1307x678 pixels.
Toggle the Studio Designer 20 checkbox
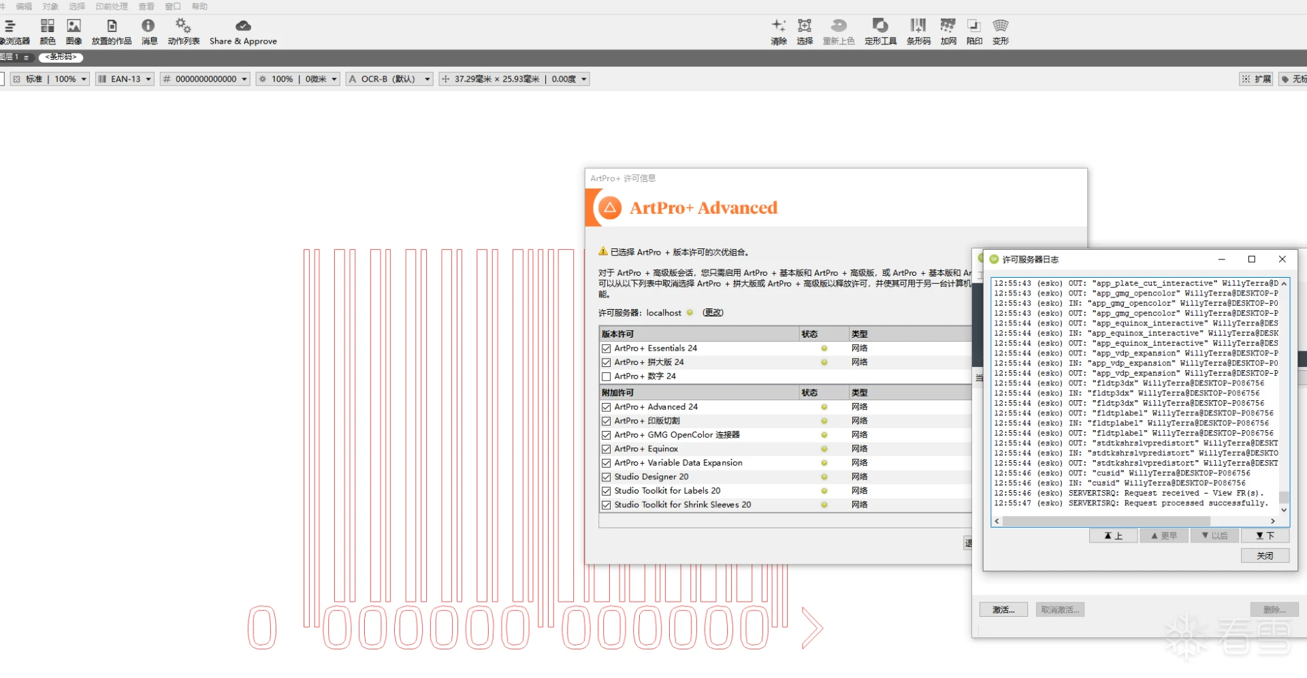coord(606,477)
